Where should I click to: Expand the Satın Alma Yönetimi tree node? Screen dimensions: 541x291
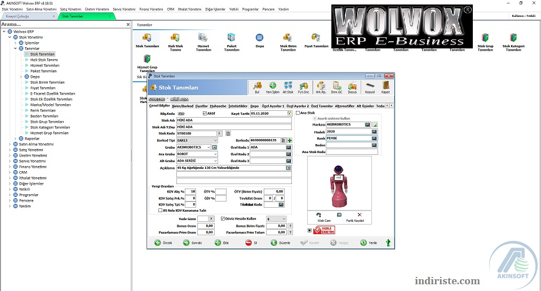tap(10, 145)
